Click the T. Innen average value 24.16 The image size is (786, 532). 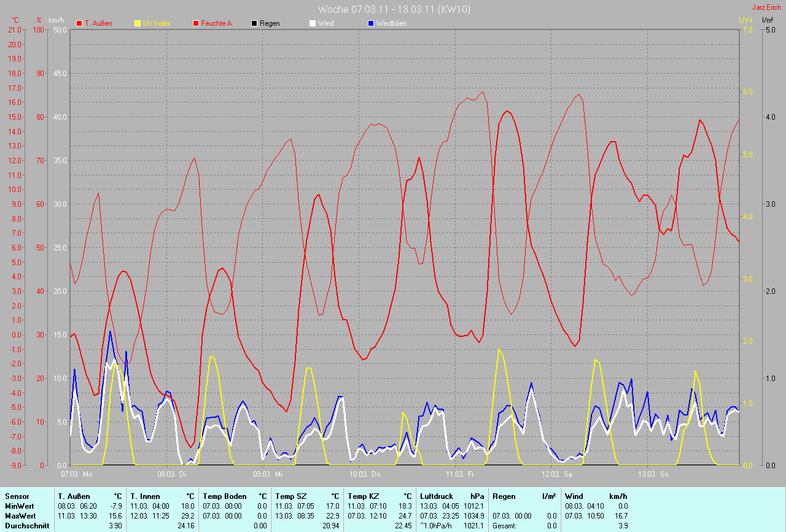click(186, 525)
